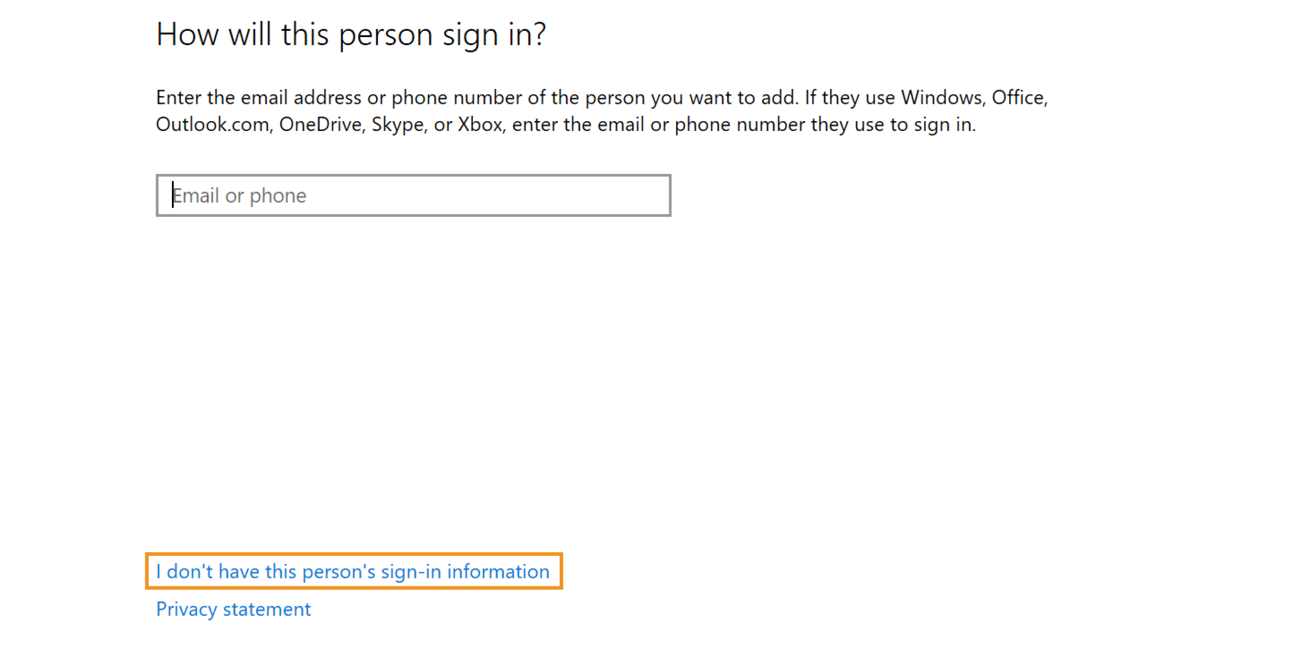The height and width of the screenshot is (648, 1298).
Task: Click "information" in the orange-outlined link
Action: (498, 572)
